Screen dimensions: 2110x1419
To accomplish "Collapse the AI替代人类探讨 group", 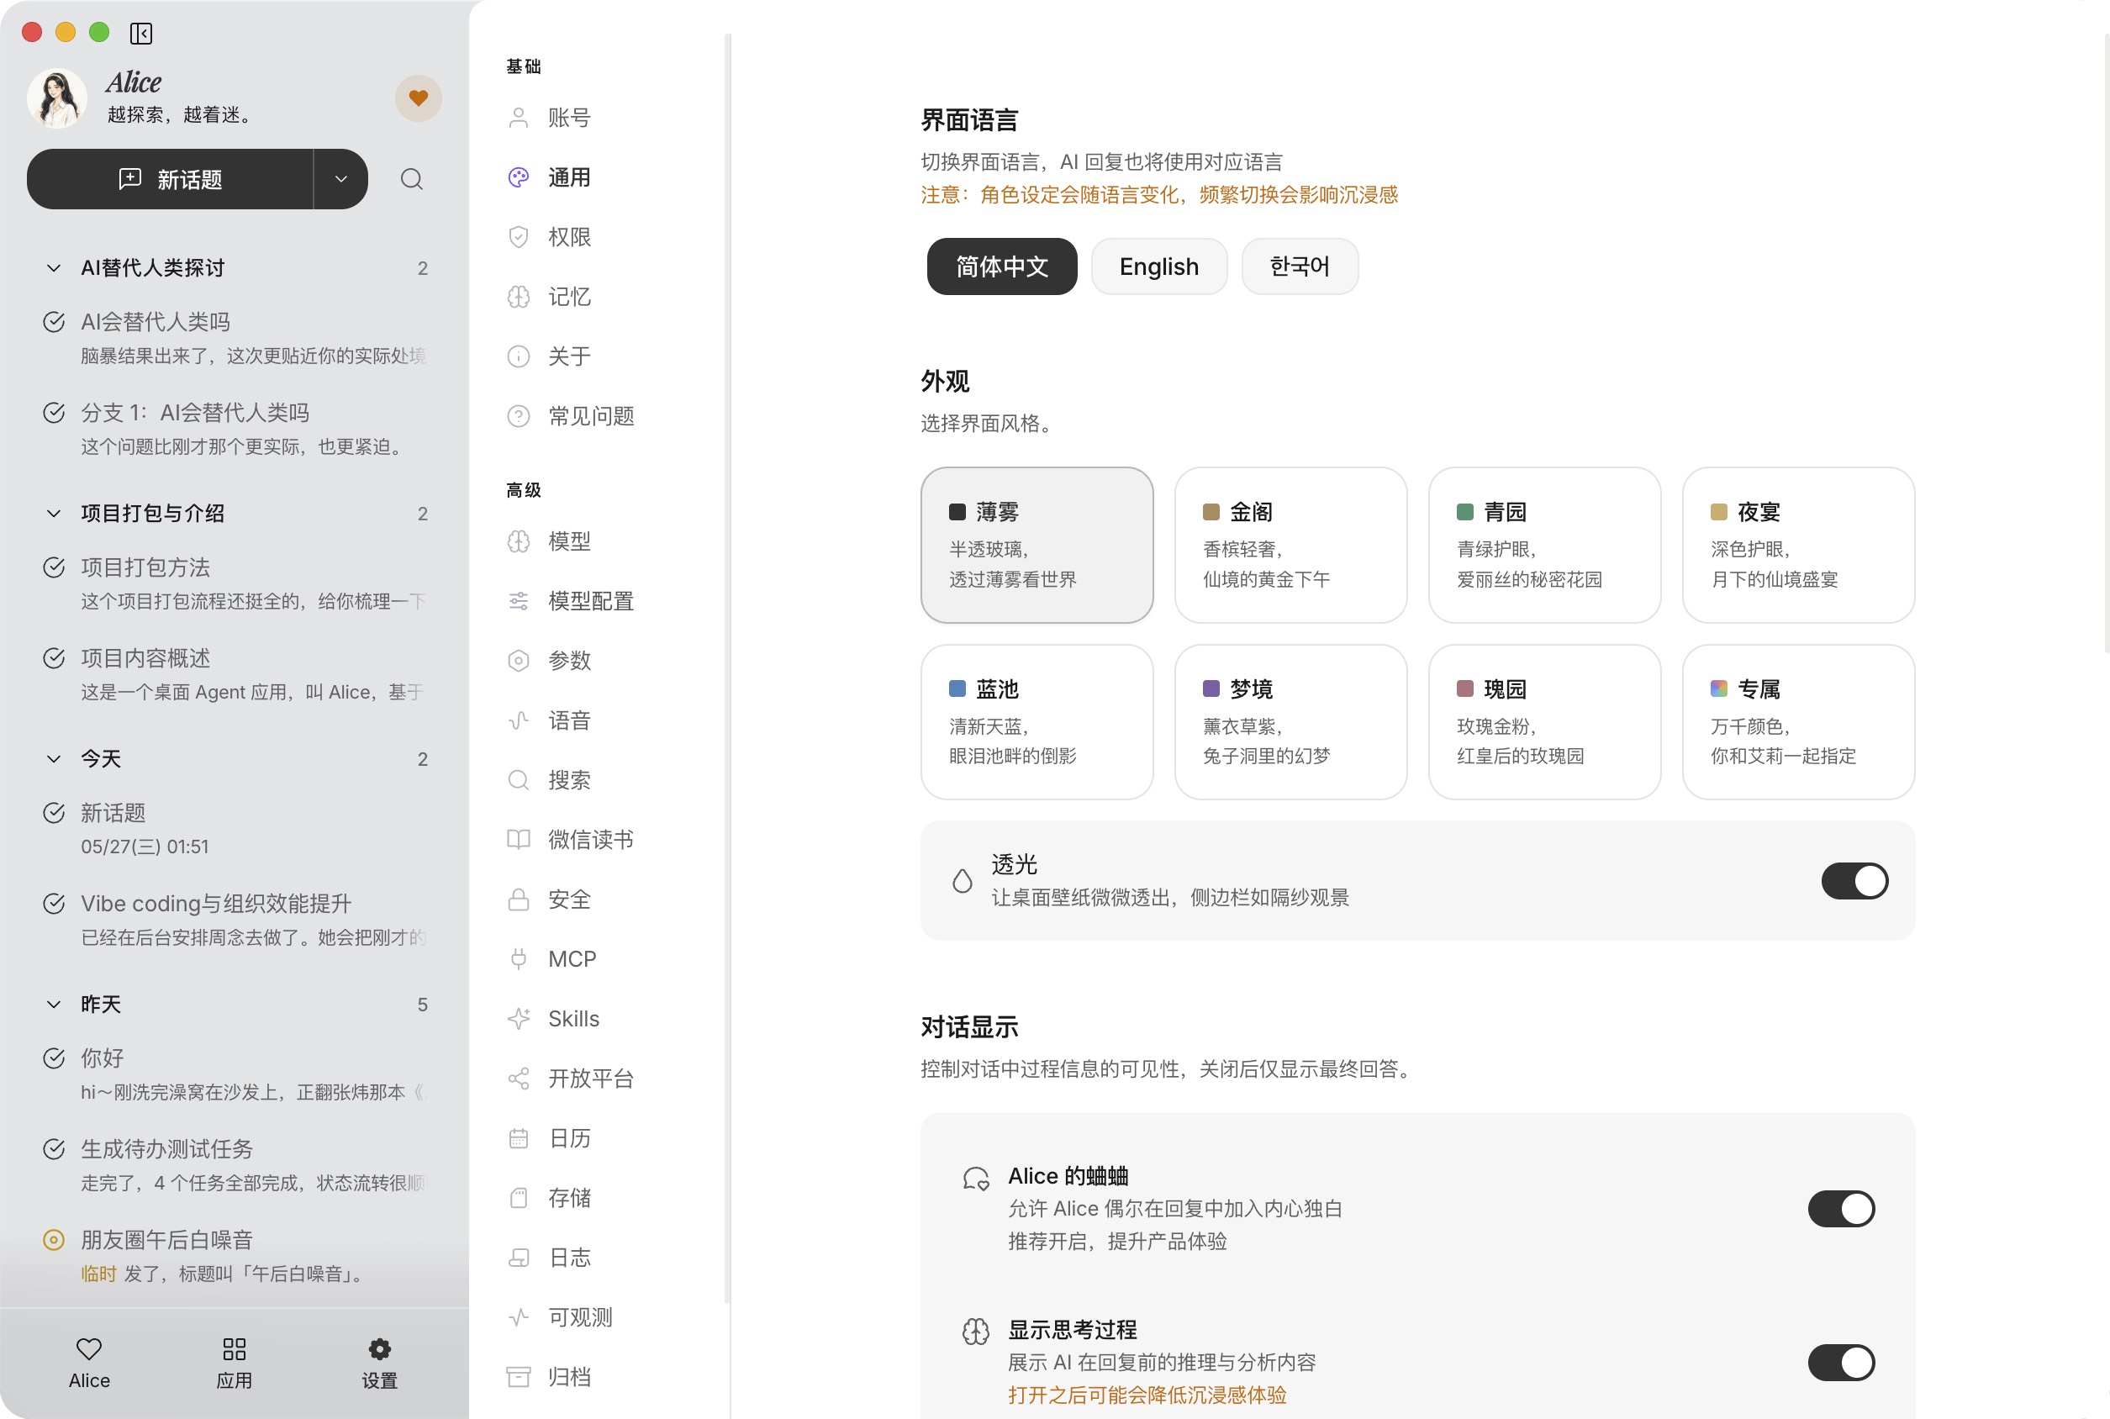I will point(54,268).
